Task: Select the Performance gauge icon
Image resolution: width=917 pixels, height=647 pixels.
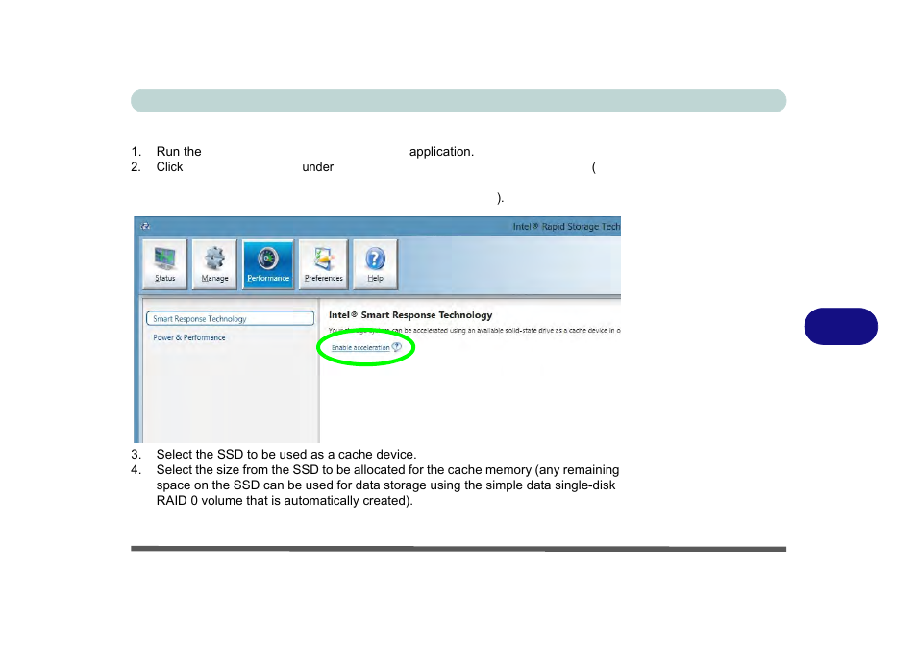Action: click(x=268, y=264)
